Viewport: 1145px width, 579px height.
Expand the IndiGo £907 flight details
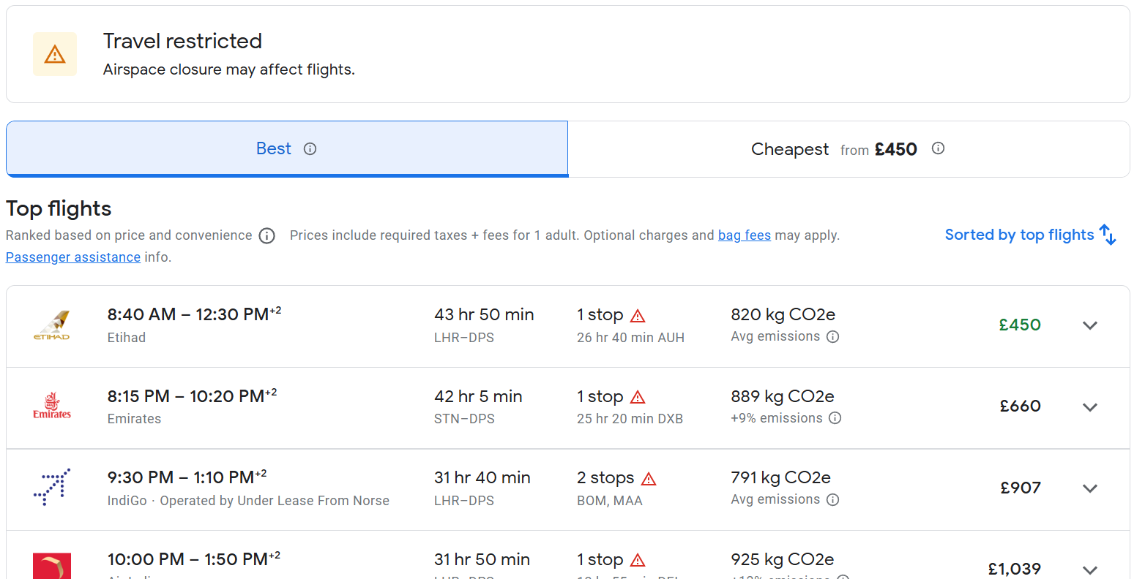[x=1090, y=488]
